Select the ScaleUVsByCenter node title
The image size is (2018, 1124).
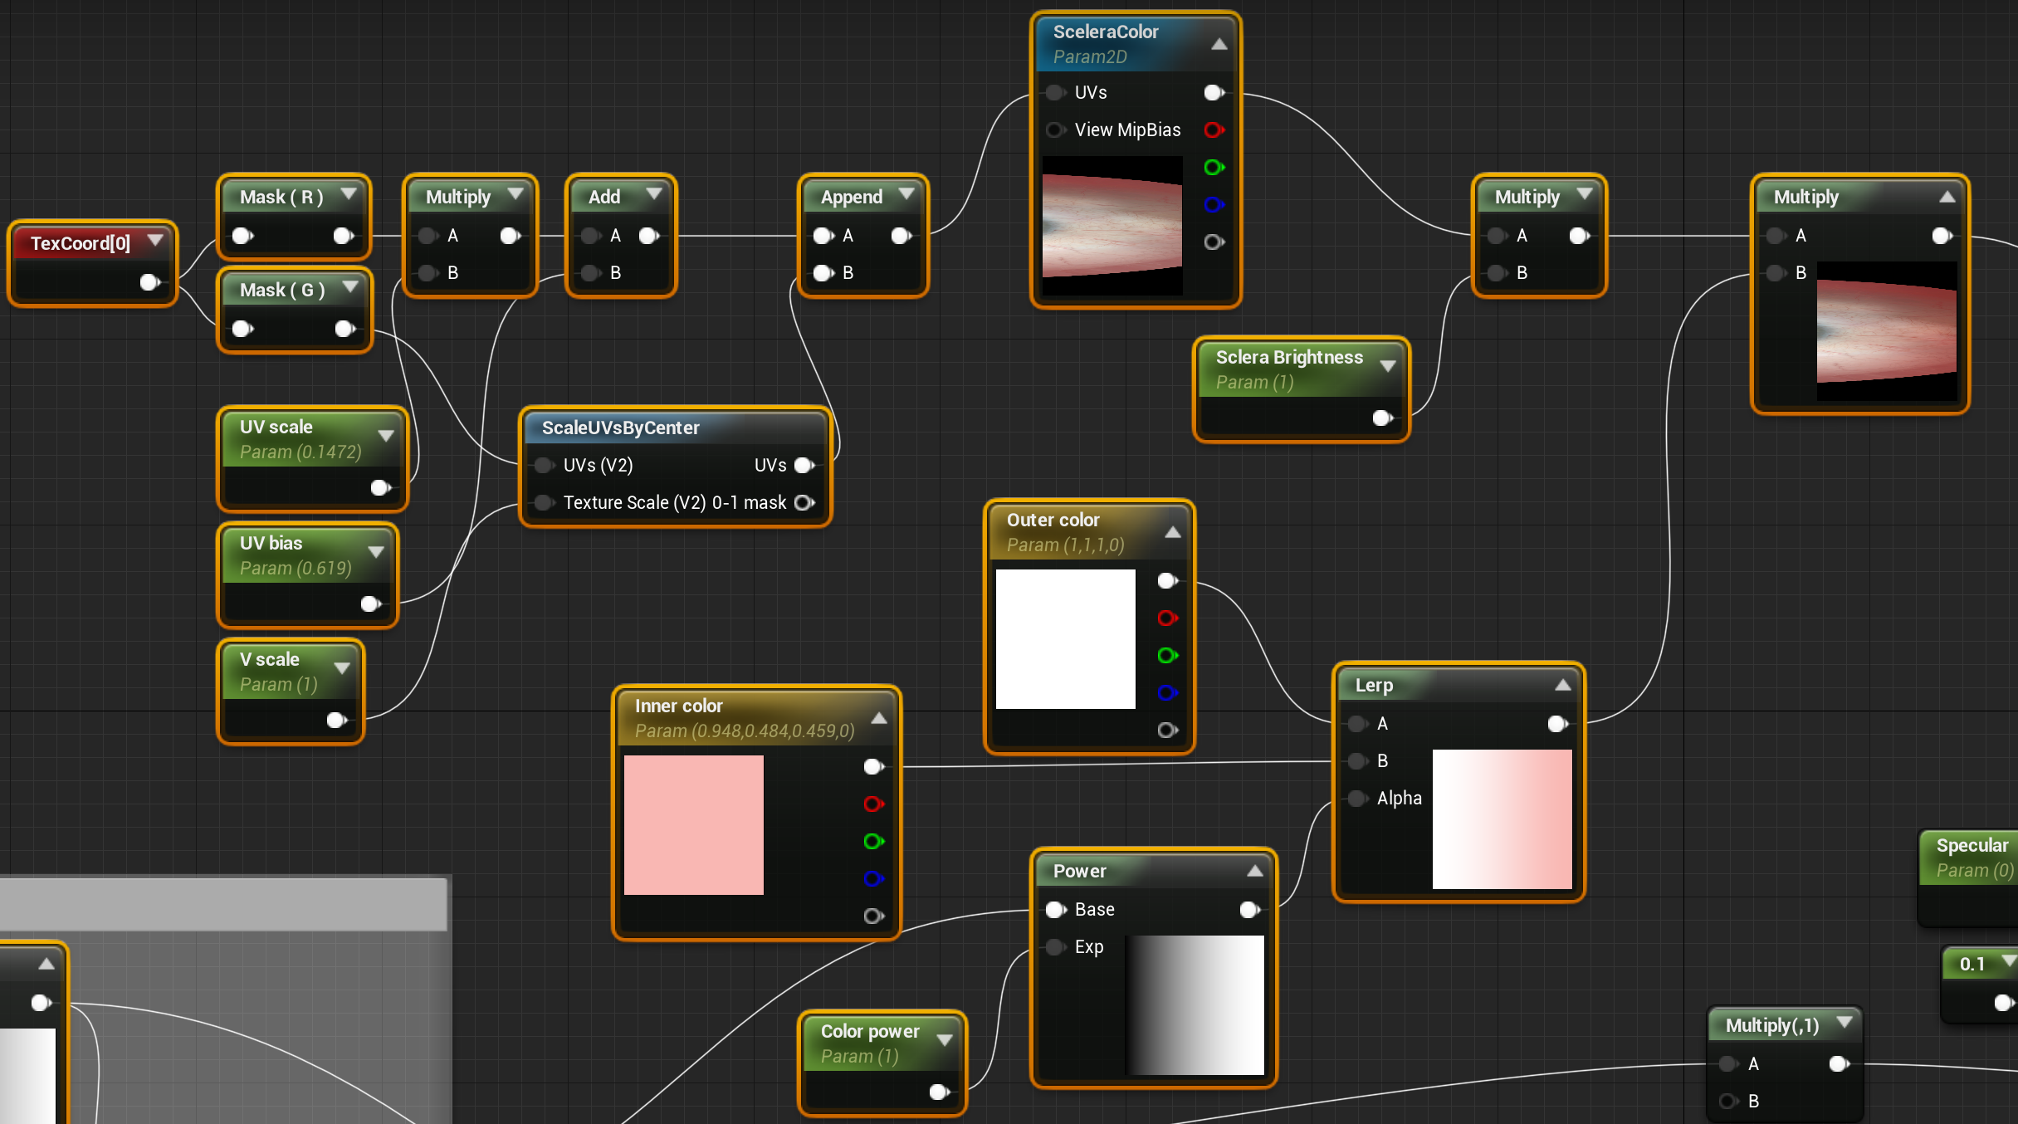[x=621, y=428]
